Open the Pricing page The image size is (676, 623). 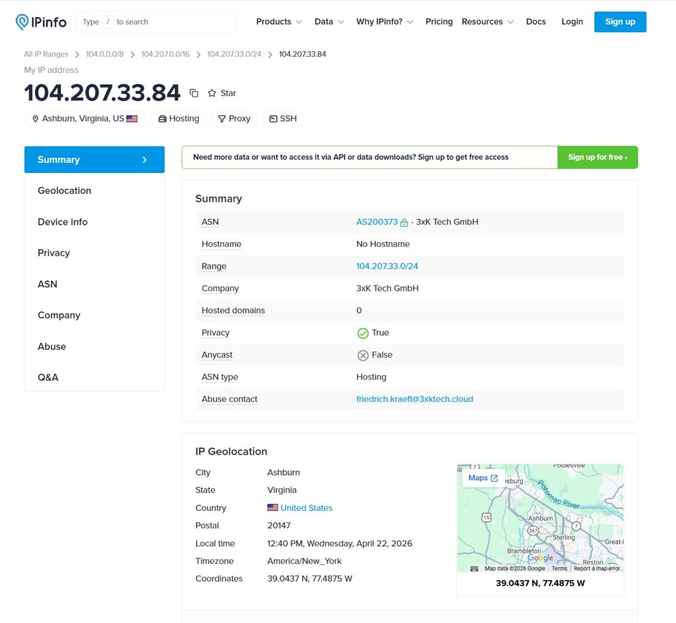point(439,22)
